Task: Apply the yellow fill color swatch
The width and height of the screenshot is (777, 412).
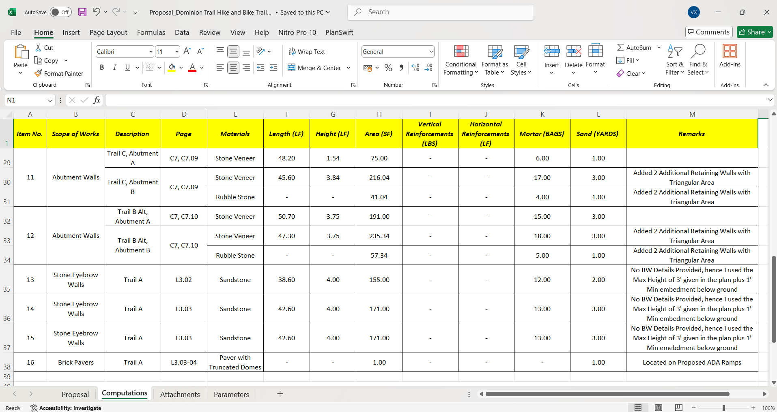Action: tap(172, 68)
